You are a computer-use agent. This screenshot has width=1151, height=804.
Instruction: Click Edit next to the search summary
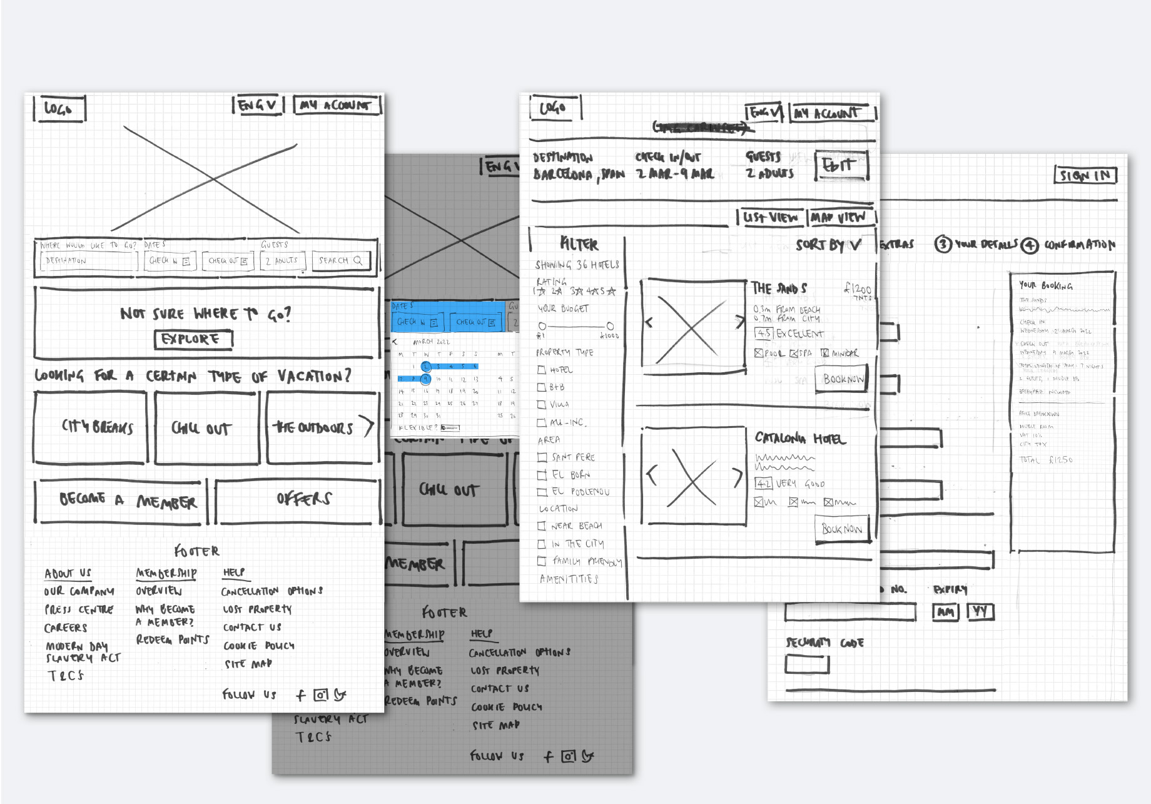coord(842,165)
